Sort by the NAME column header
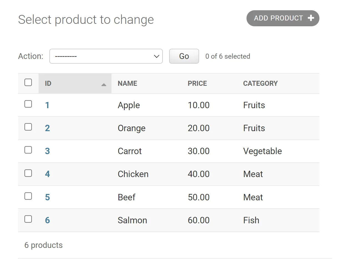This screenshot has height=280, width=338. [128, 84]
